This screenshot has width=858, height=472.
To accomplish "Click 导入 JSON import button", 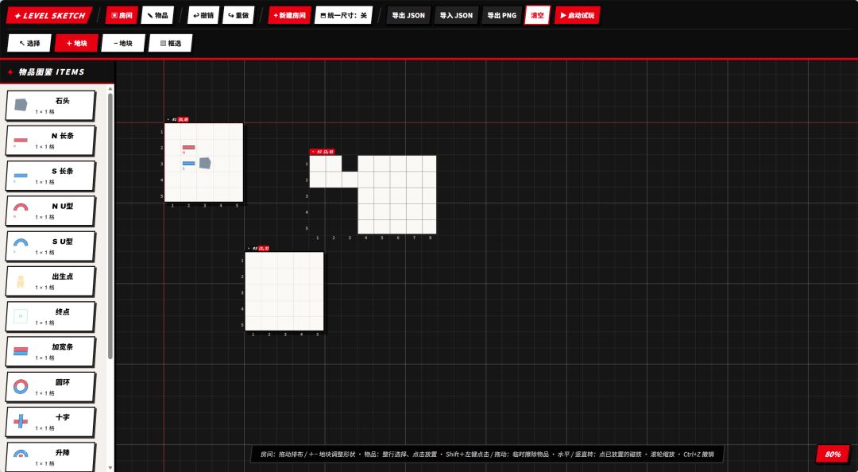I will point(456,15).
